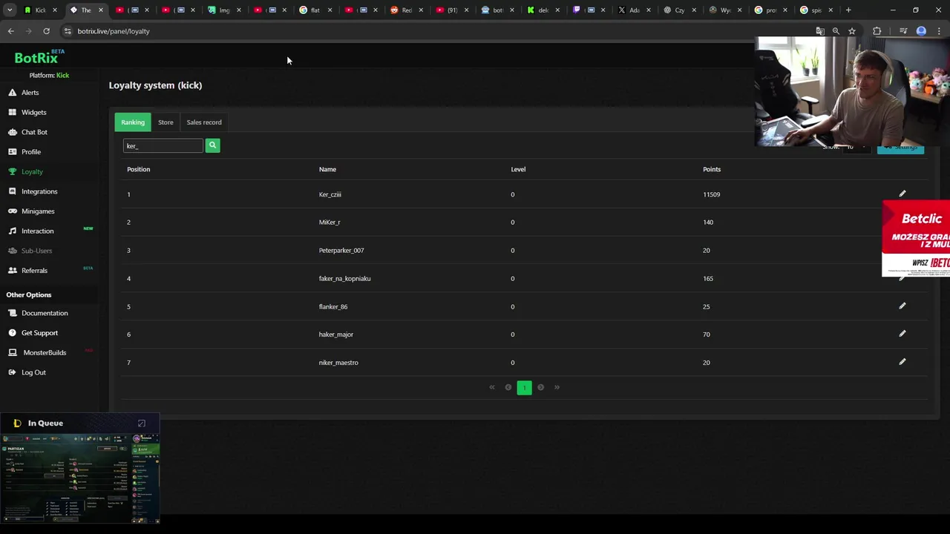
Task: Switch to the Store tab
Action: tap(166, 122)
